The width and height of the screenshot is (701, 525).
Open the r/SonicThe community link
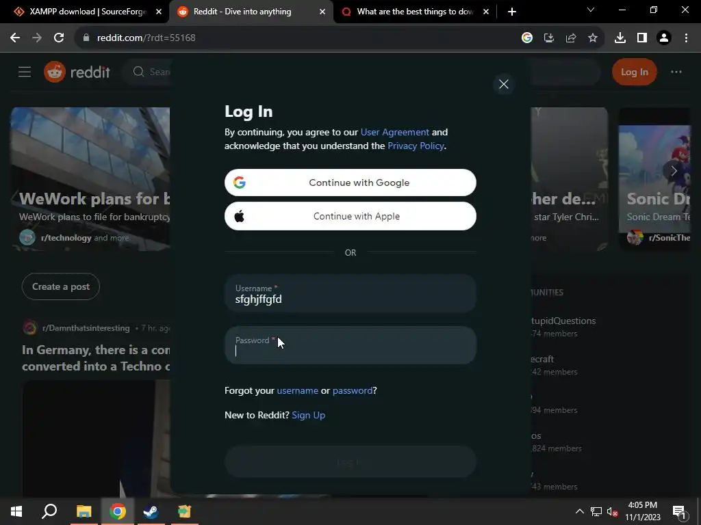[670, 238]
